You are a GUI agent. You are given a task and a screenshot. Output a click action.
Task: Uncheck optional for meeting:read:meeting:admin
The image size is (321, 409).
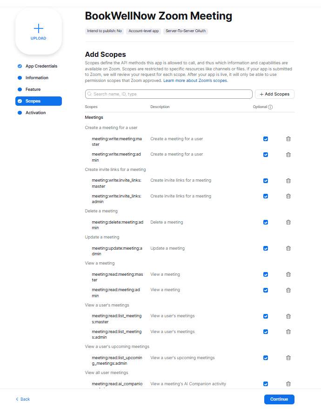[266, 290]
